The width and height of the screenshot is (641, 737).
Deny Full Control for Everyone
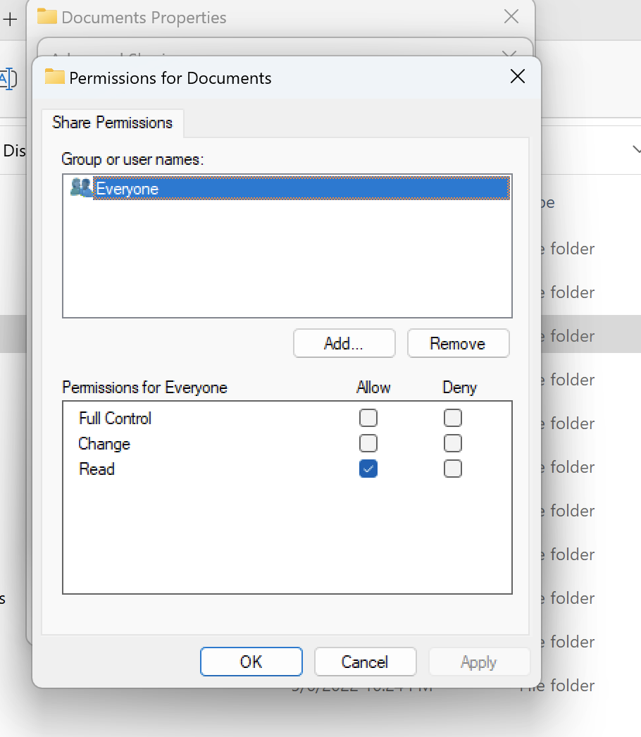point(452,417)
